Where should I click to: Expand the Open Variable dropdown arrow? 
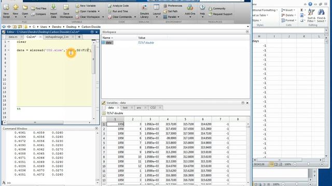click(x=99, y=11)
